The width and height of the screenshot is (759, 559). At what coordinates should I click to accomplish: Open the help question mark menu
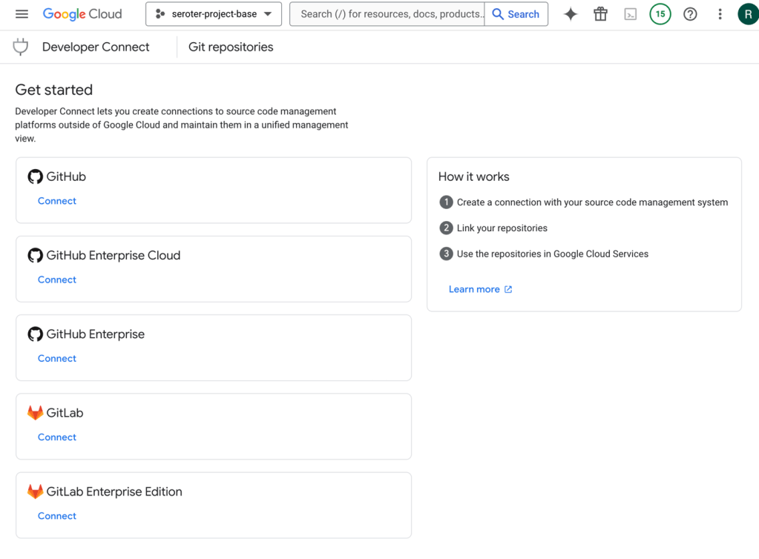[690, 14]
